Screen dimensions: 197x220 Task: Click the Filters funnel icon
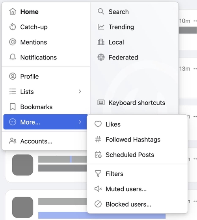98,173
